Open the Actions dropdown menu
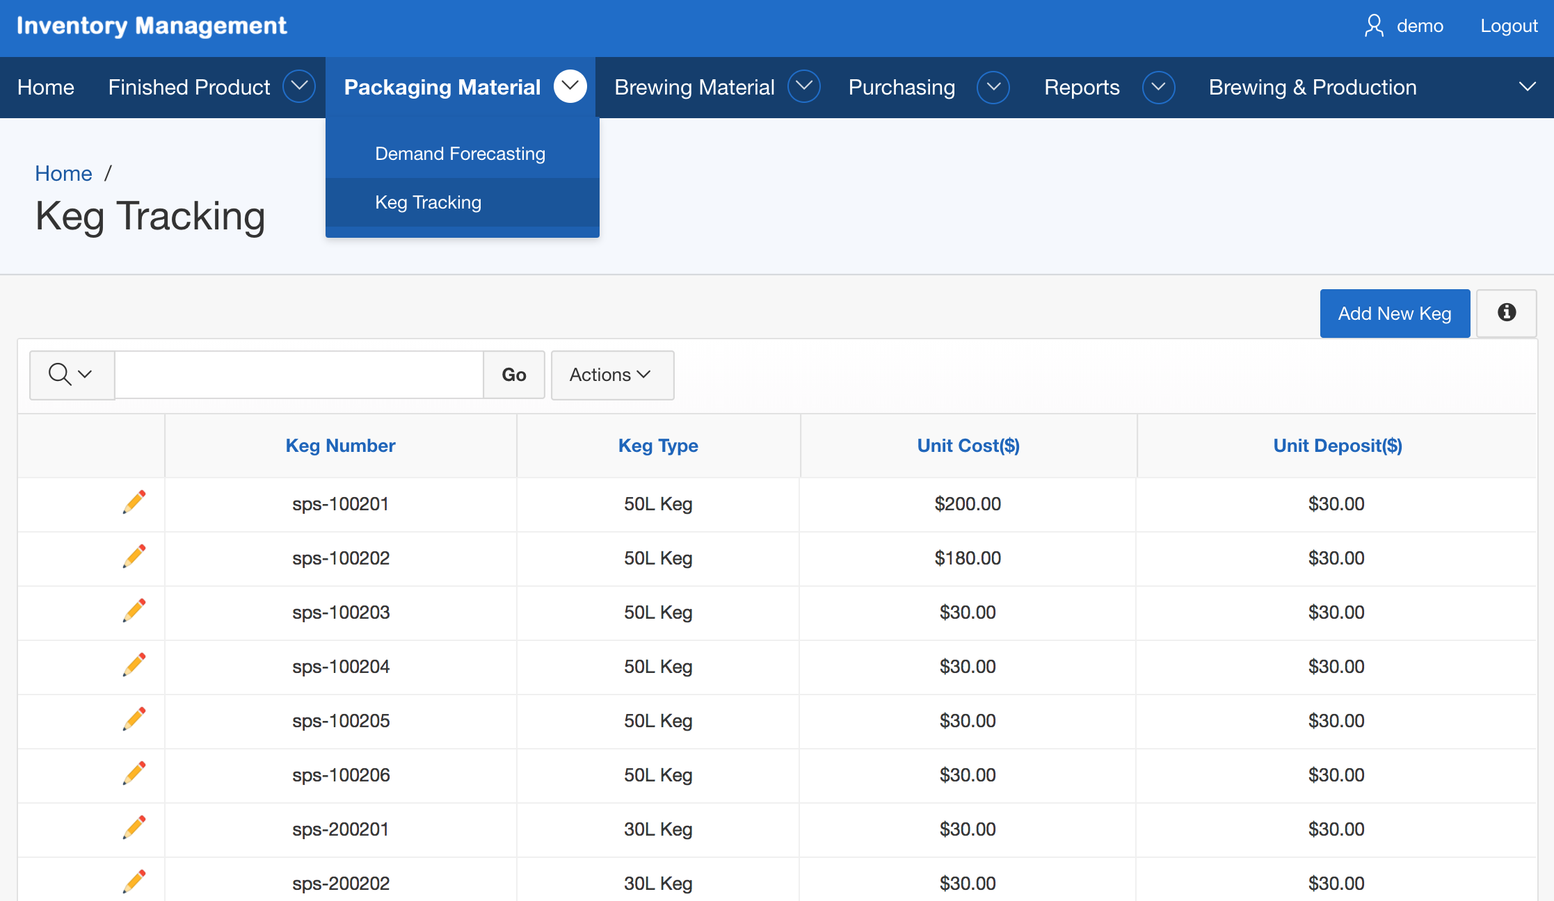The width and height of the screenshot is (1554, 901). [611, 375]
